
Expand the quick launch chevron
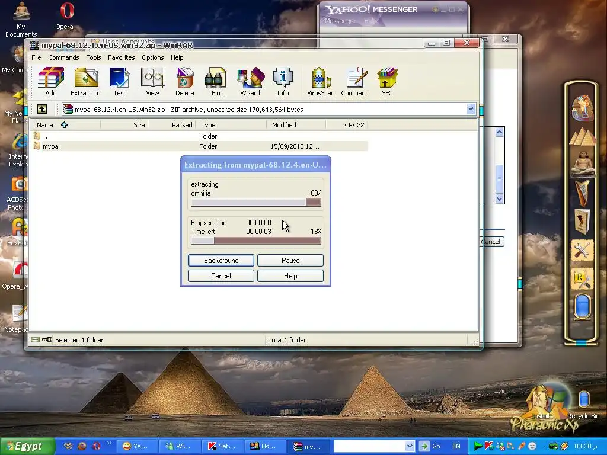[109, 443]
